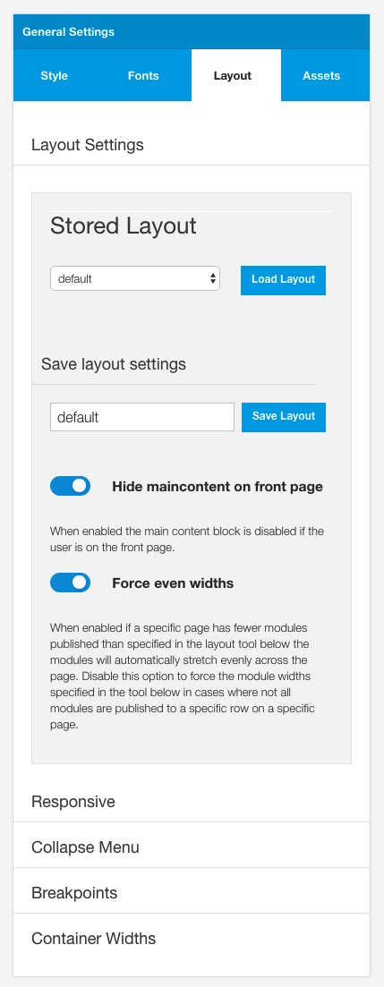Viewport: 384px width, 987px height.
Task: Open the Fonts tab
Action: click(x=143, y=75)
